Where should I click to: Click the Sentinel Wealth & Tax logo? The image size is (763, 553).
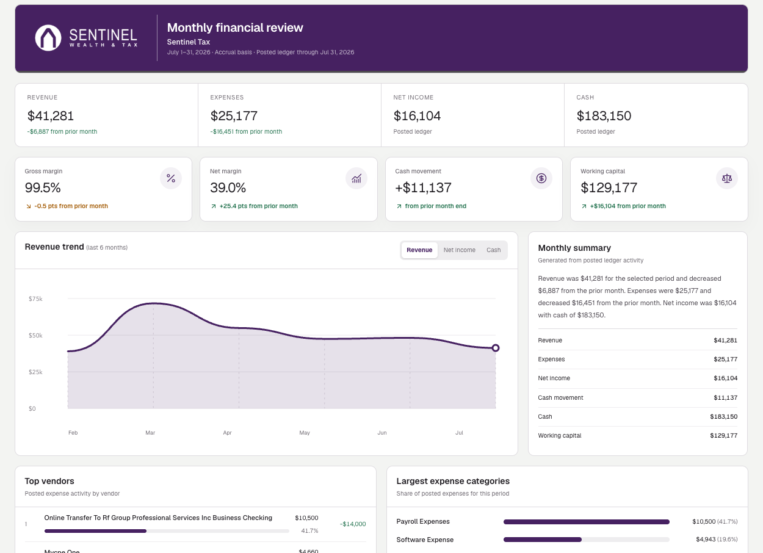pyautogui.click(x=86, y=38)
